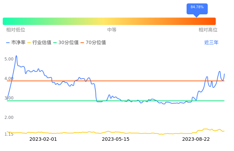Hide the 行业估值 legend series

click(39, 43)
